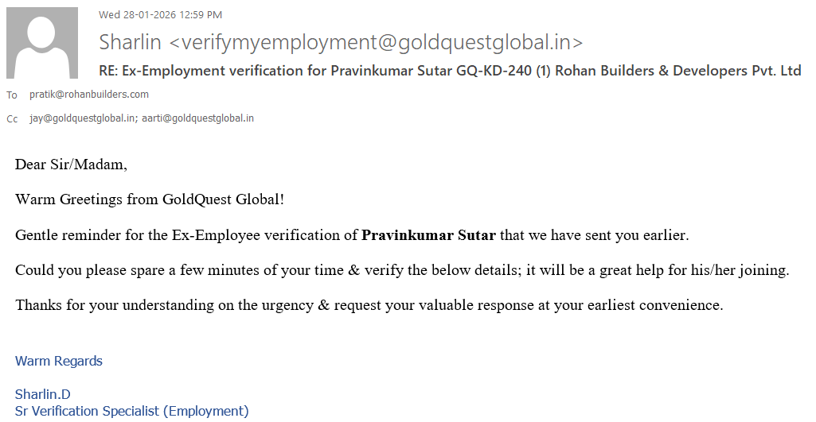The image size is (816, 422).
Task: Click the sender name Sharlin
Action: click(x=131, y=42)
